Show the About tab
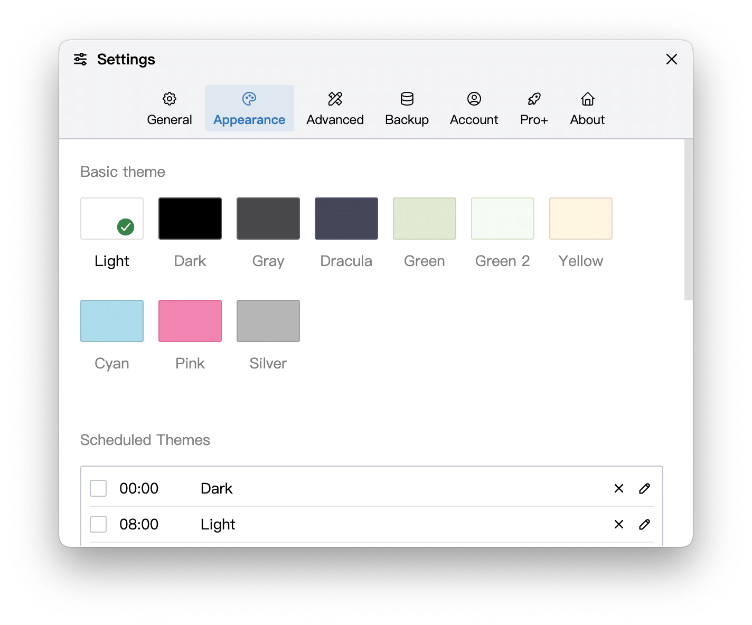752x625 pixels. [587, 109]
